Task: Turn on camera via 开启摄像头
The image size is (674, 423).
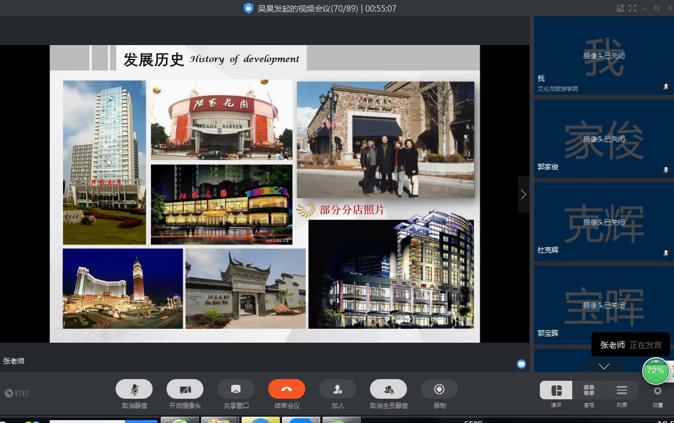Action: coord(185,389)
